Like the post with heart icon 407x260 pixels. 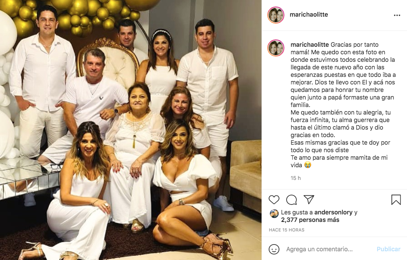274,199
